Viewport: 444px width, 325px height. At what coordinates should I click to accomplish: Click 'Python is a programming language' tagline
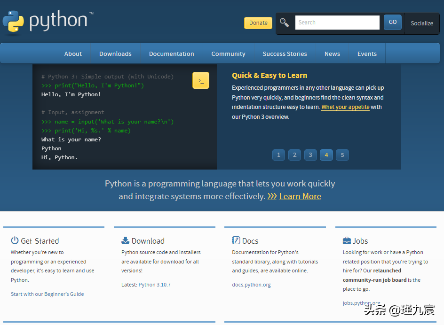(x=220, y=190)
